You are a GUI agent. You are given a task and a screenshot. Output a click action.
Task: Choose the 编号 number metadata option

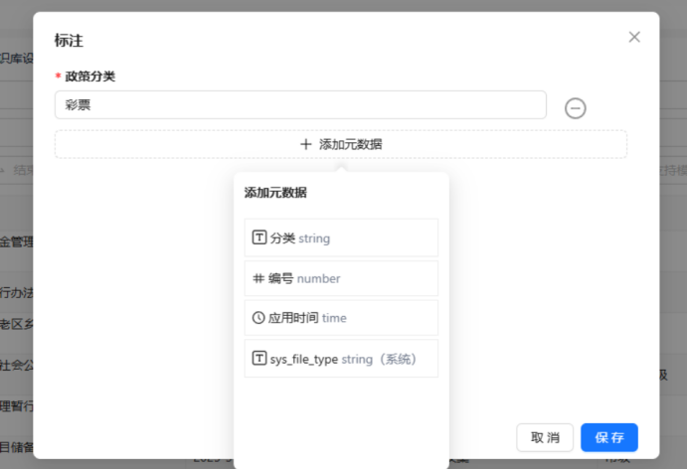point(341,278)
